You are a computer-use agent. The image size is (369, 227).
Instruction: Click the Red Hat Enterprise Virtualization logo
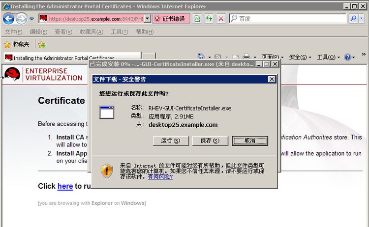(43, 74)
